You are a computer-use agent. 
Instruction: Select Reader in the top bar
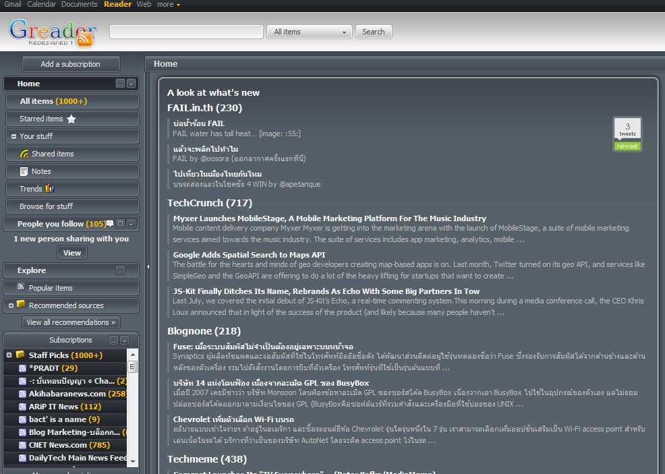coord(117,4)
